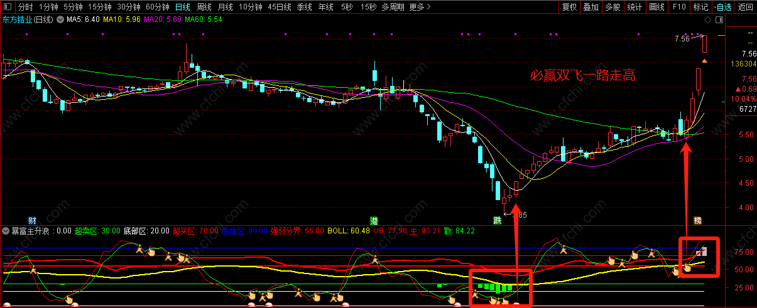Screen dimensions: 757x308
Task: Click the 主: 93.21 value
Action: 427,231
